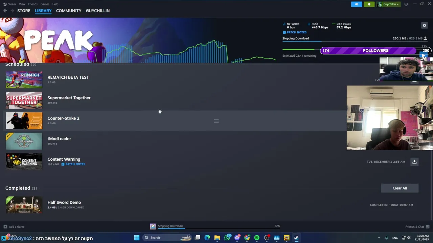
Task: Open download settings gear icon
Action: [424, 25]
